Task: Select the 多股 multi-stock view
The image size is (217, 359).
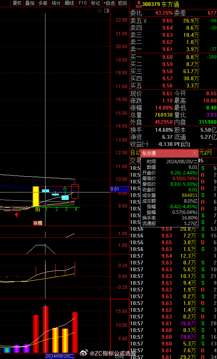Action: (x=43, y=3)
